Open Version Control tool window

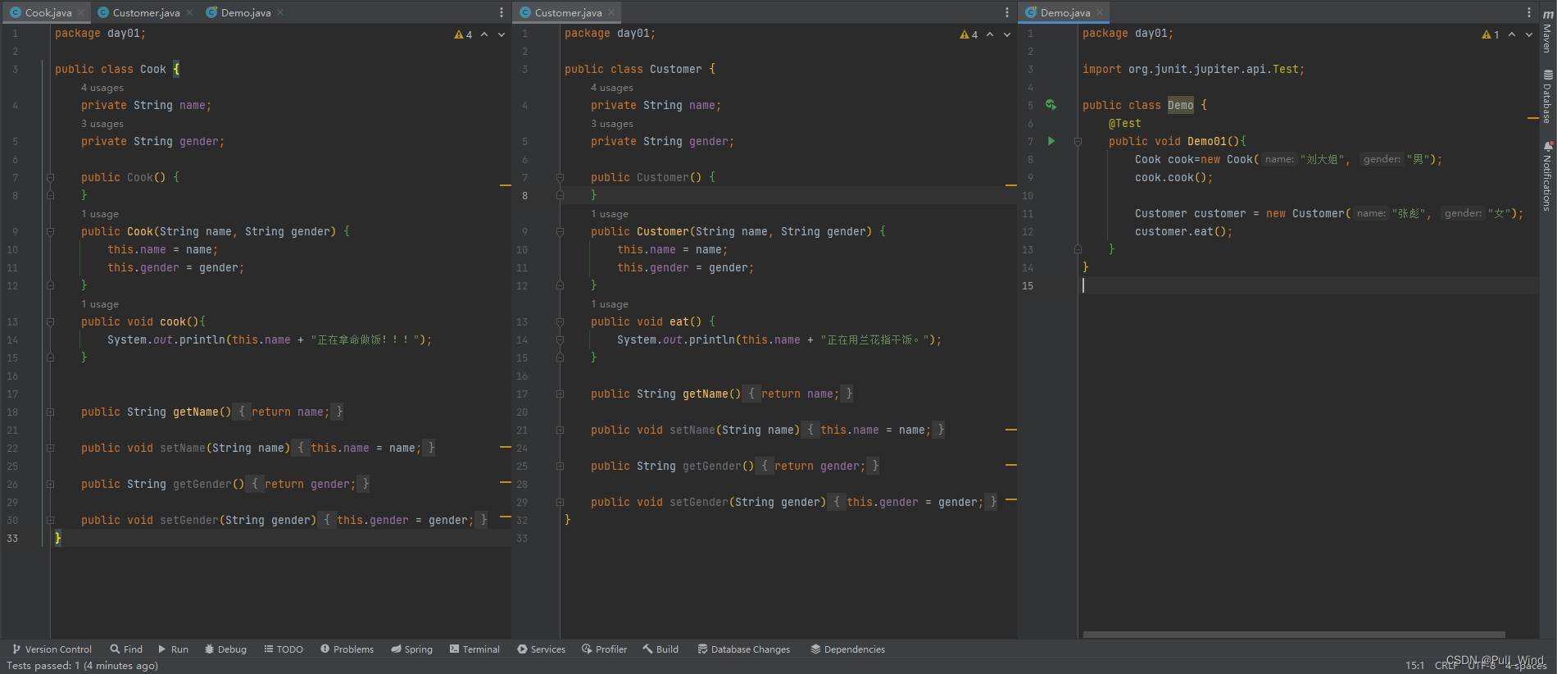[52, 649]
